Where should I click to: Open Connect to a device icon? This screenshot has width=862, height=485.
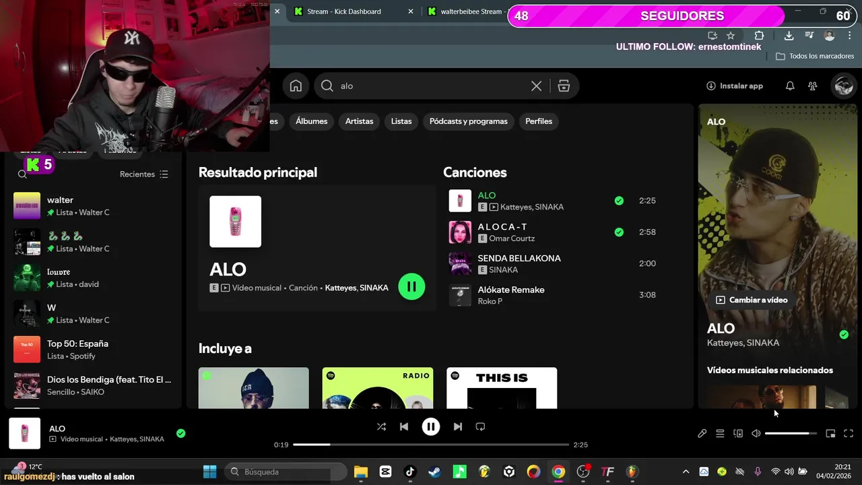click(738, 434)
